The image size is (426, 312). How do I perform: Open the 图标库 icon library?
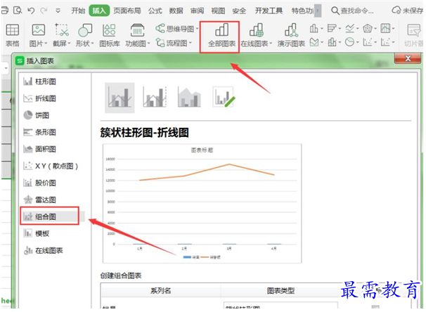click(x=109, y=35)
